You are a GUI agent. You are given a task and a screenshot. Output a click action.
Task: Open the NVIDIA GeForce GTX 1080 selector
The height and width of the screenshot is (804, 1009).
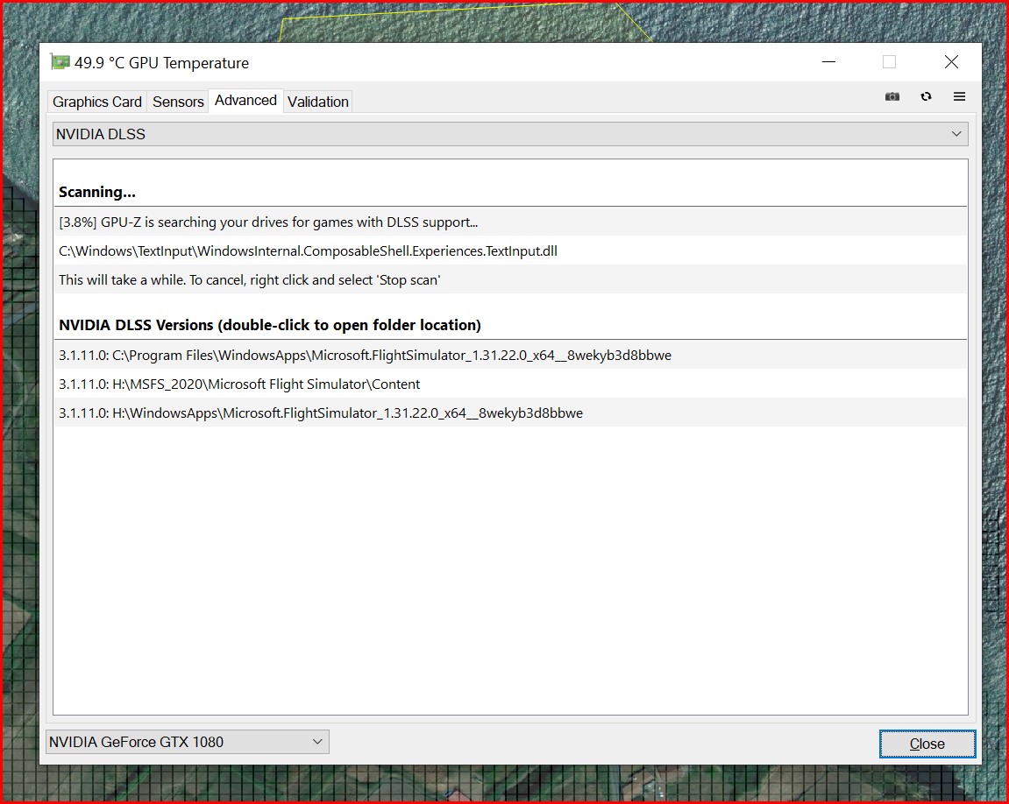point(188,742)
